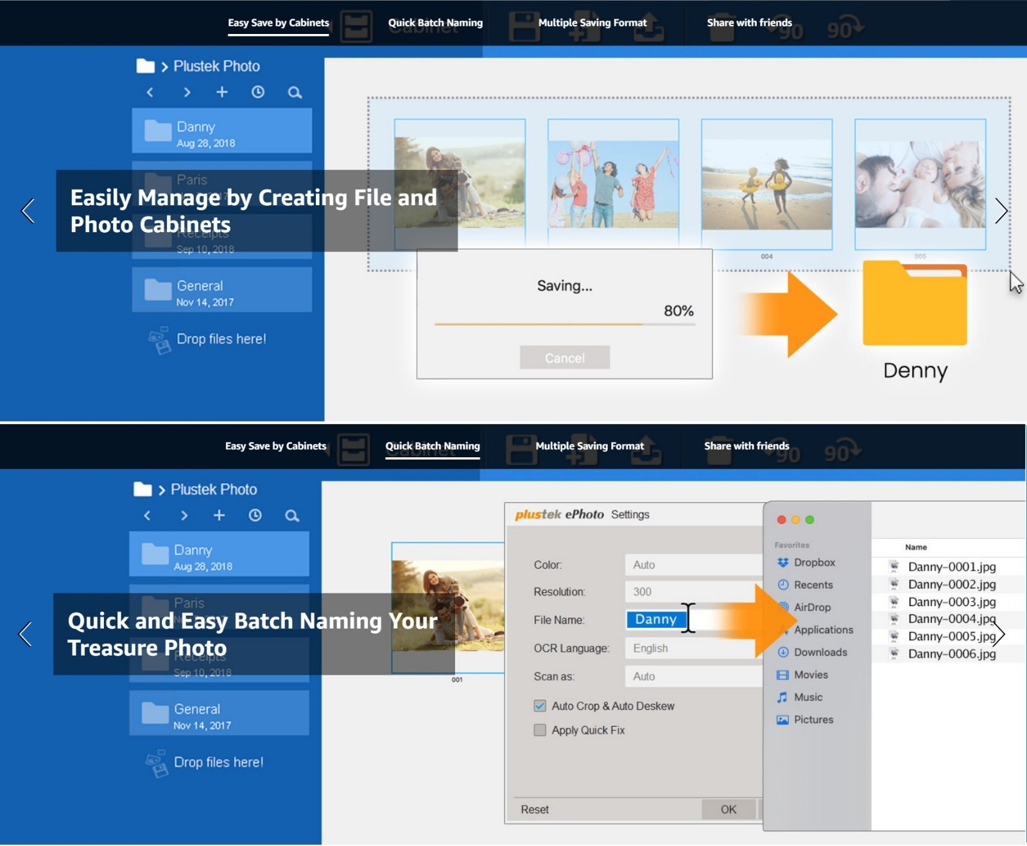Go to next slide from the Batch Naming slide
Screen dimensions: 1027x846
point(999,634)
